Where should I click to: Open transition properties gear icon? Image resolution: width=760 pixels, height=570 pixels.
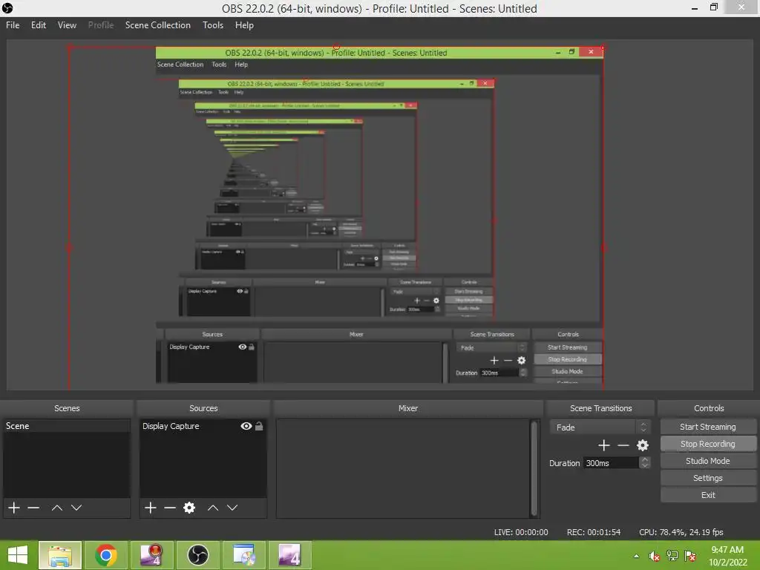click(x=643, y=445)
